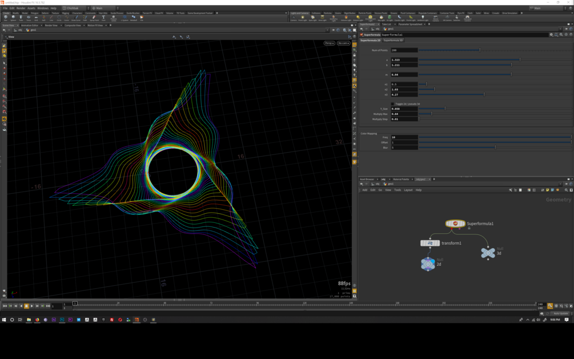Add a Point Light from shelf
This screenshot has height=359, width=574.
pos(303,18)
